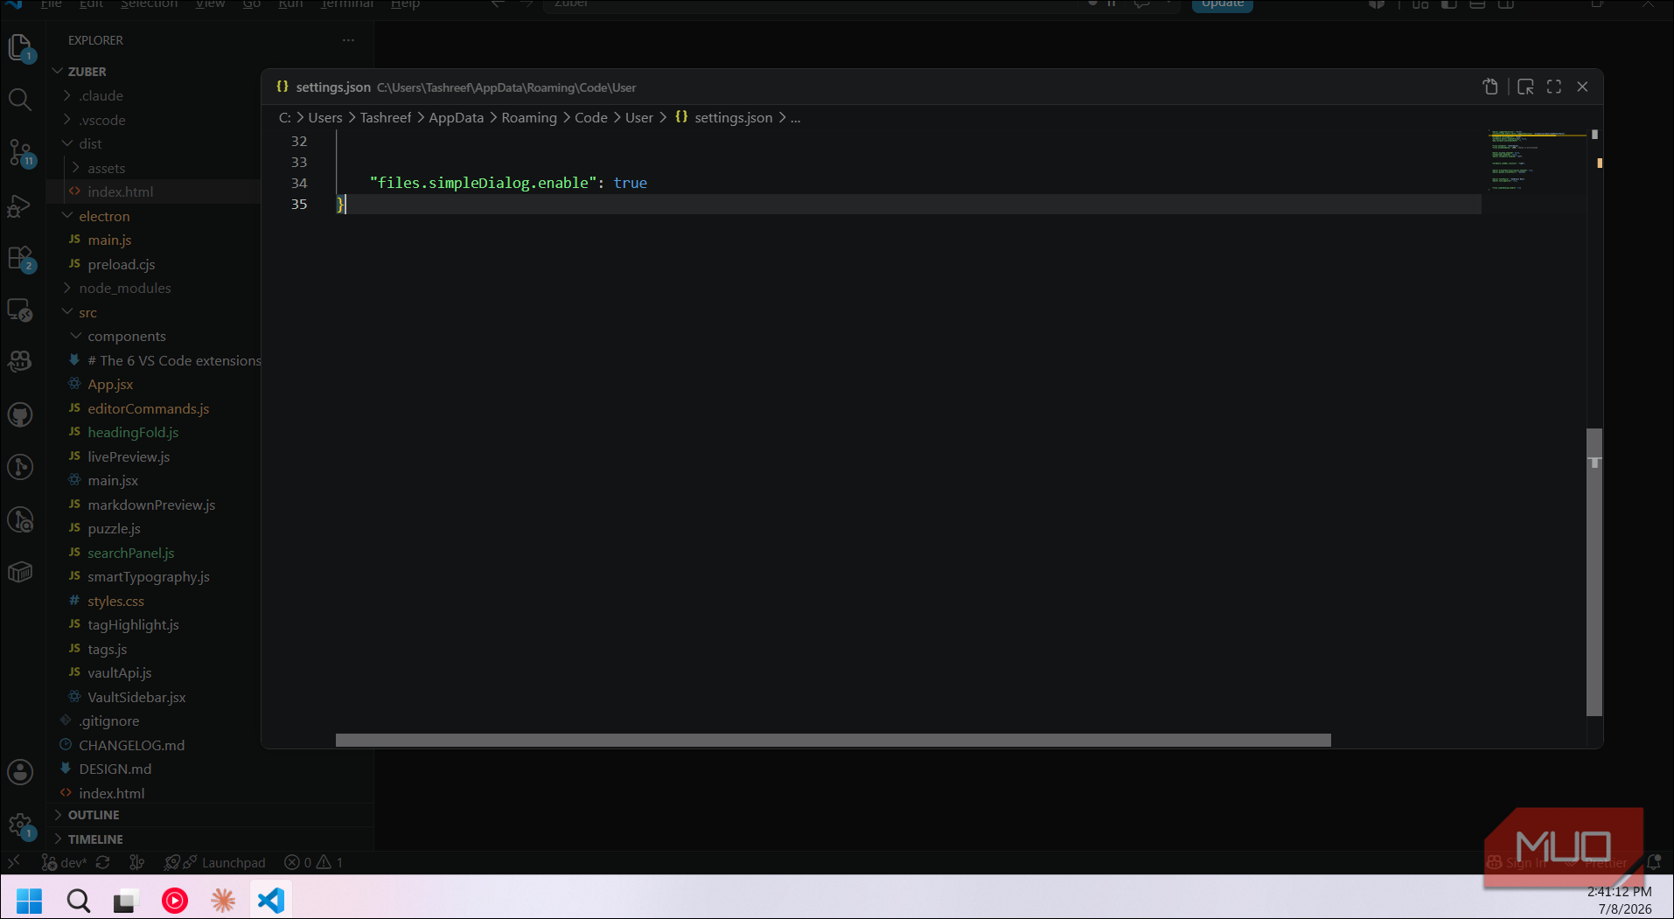Open the Accounts menu in activity bar

(20, 772)
